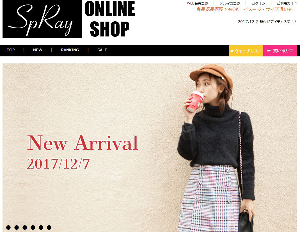Click the メルマガ登録 newsletter link
Image resolution: width=300 pixels, height=232 pixels.
pyautogui.click(x=230, y=3)
